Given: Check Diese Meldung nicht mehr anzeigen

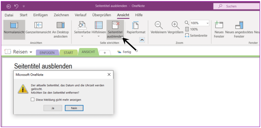Looking at the screenshot, I should pyautogui.click(x=33, y=100).
